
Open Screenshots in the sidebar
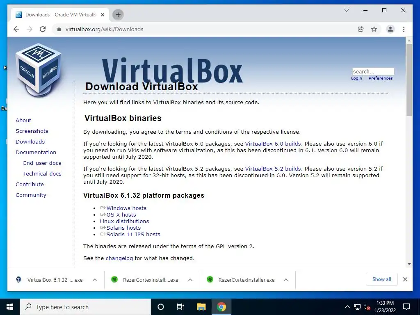coord(32,131)
